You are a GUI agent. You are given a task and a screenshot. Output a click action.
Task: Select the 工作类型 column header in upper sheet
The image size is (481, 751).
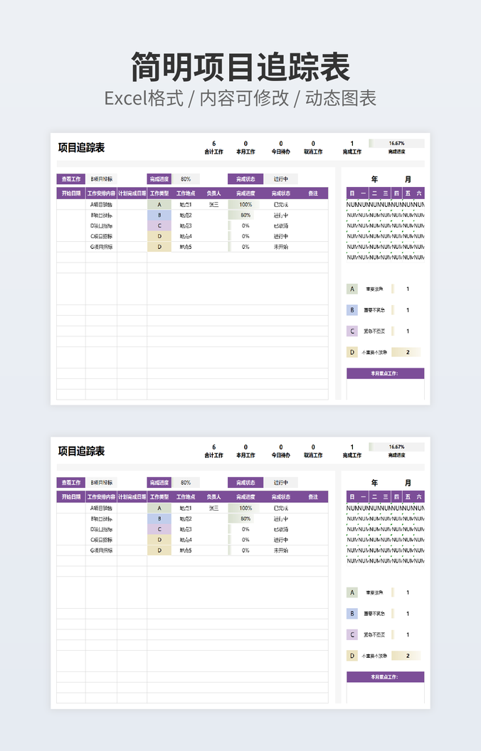coord(159,193)
